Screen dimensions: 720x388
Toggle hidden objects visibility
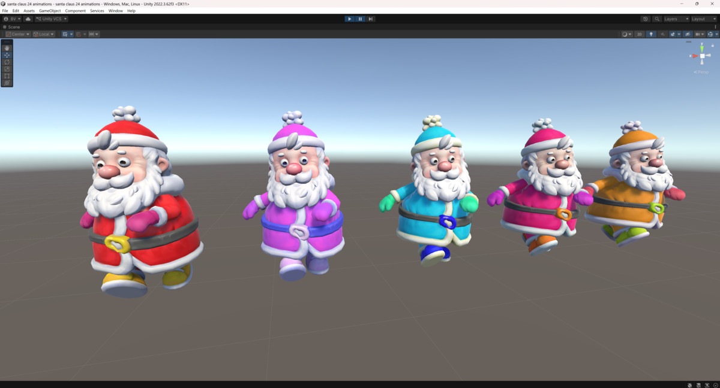688,34
